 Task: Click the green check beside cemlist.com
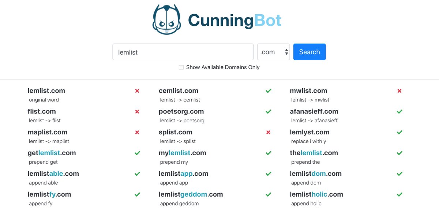click(269, 91)
